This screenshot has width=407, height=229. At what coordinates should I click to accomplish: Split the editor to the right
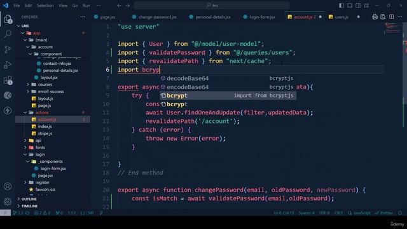point(392,17)
